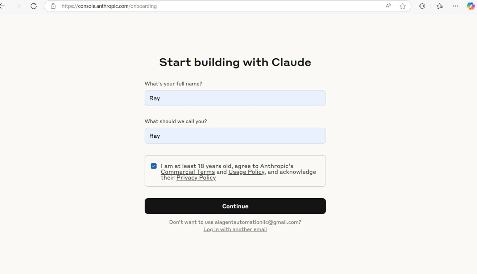
Task: Reload the page with refresh icon
Action: [34, 6]
